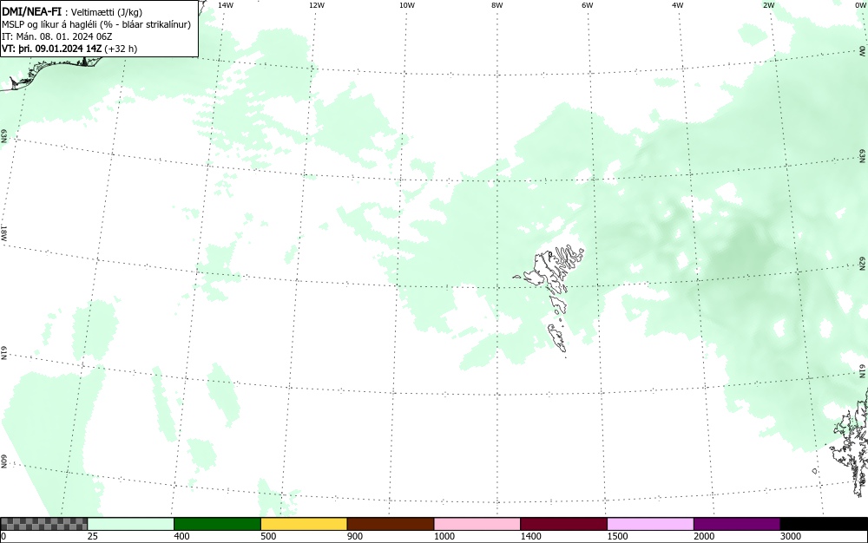
Task: Click the brown 900–1000 legend swatch
Action: coord(391,524)
